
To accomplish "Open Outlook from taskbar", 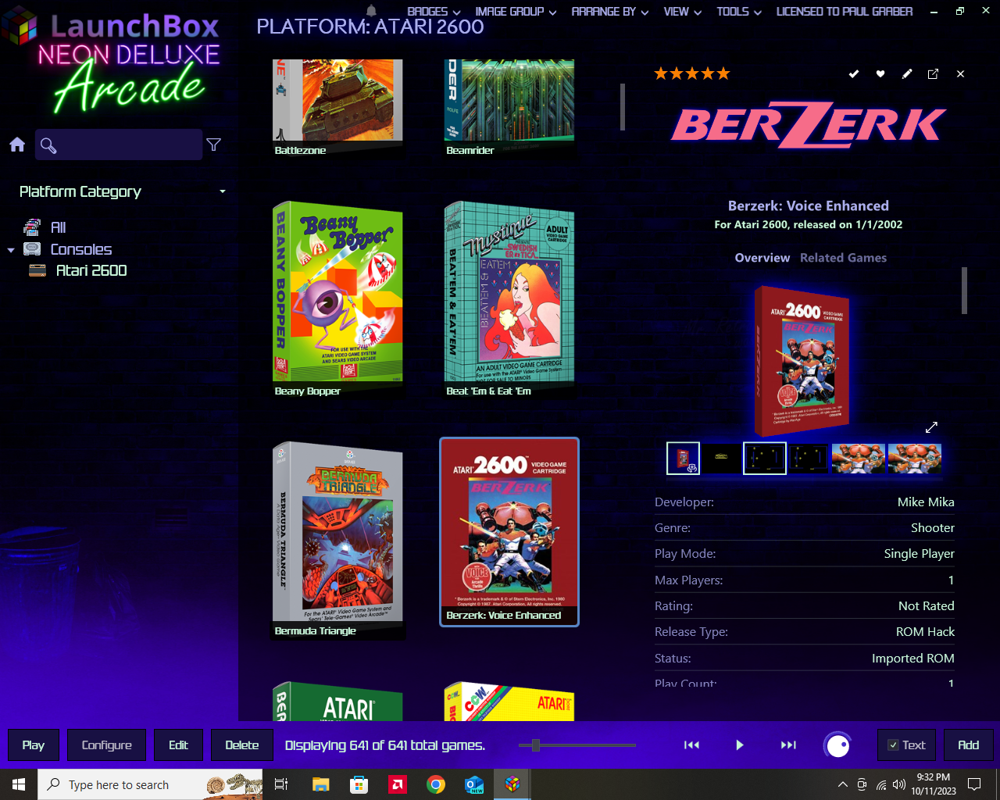I will click(x=474, y=784).
